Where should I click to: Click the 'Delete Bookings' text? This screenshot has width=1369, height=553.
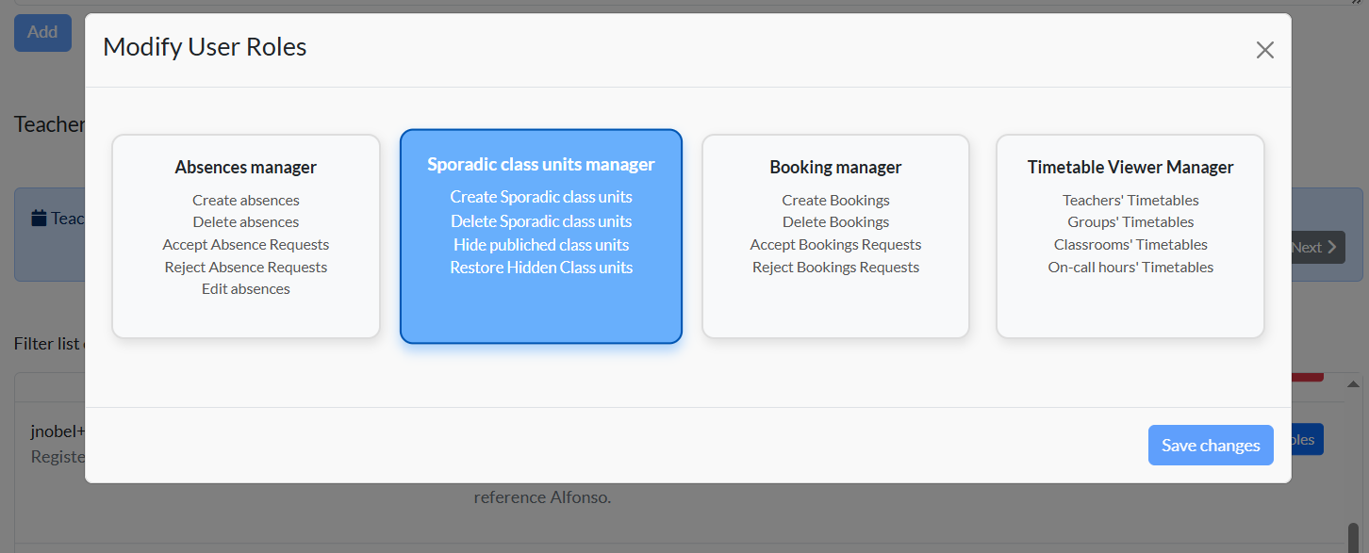tap(835, 221)
